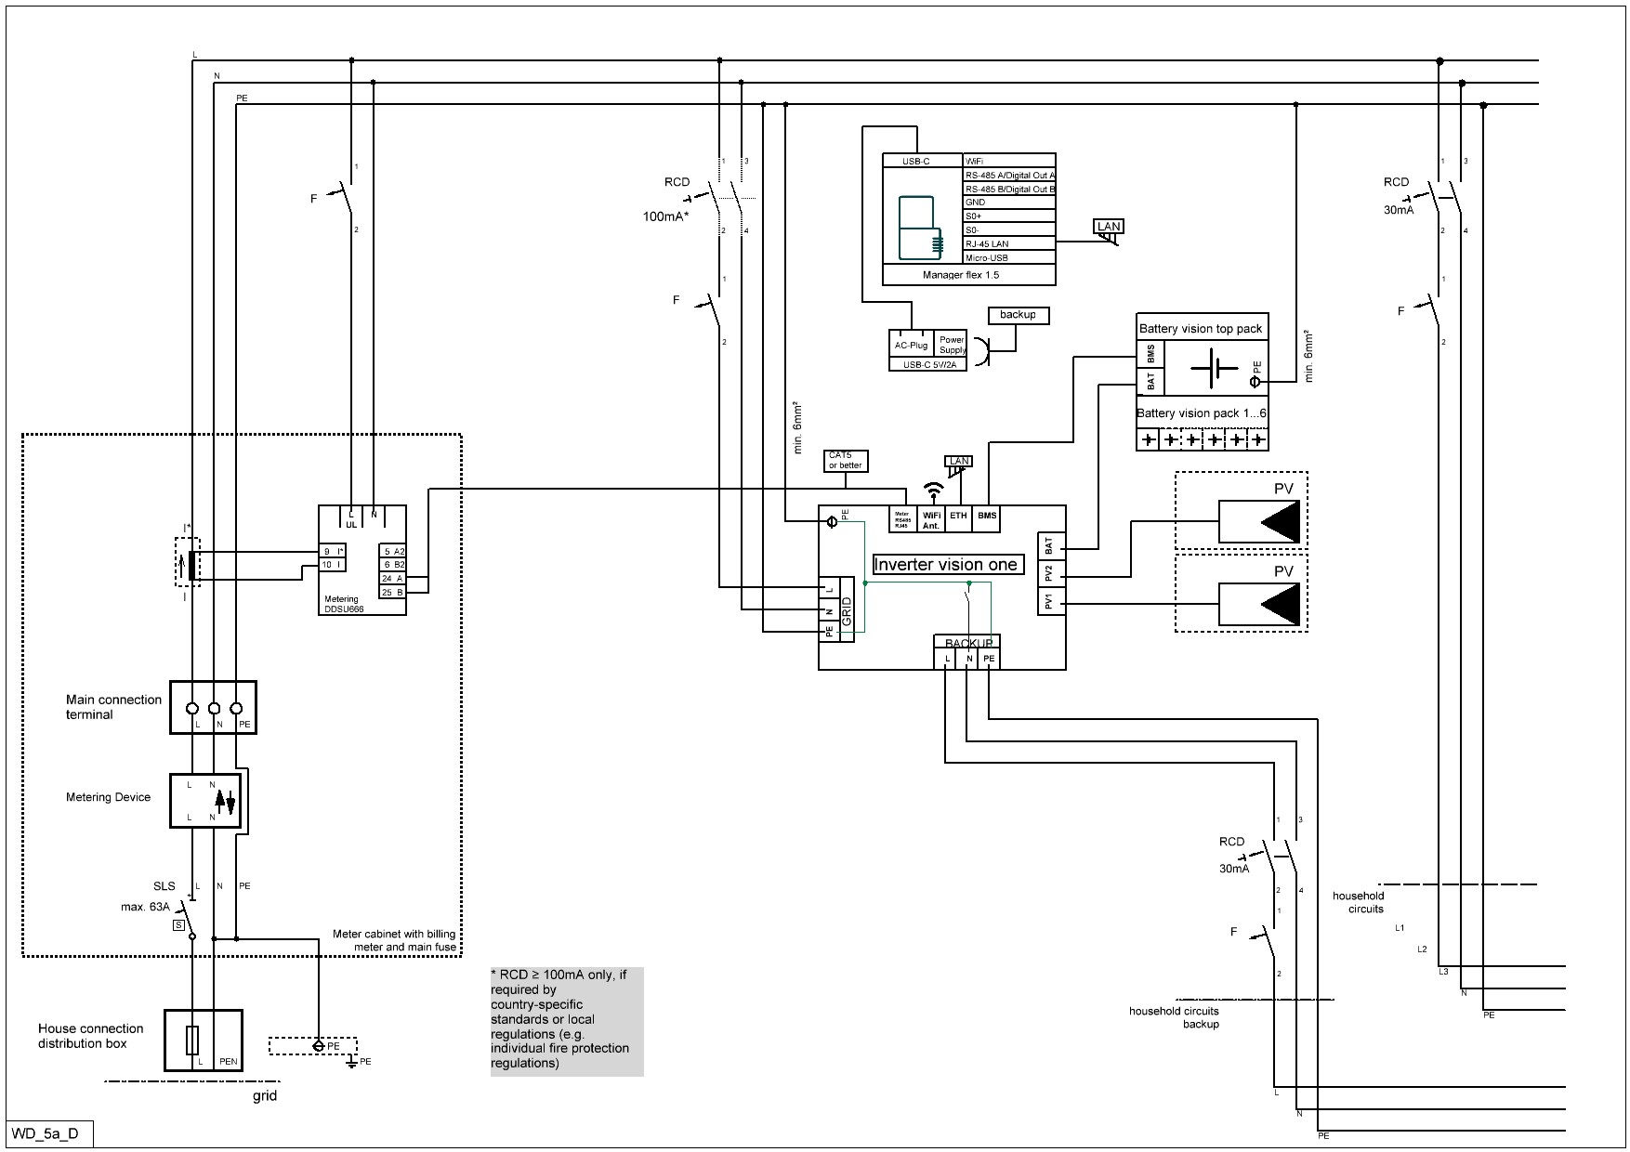
Task: Click the PE circle in Main connection terminal
Action: pos(236,708)
